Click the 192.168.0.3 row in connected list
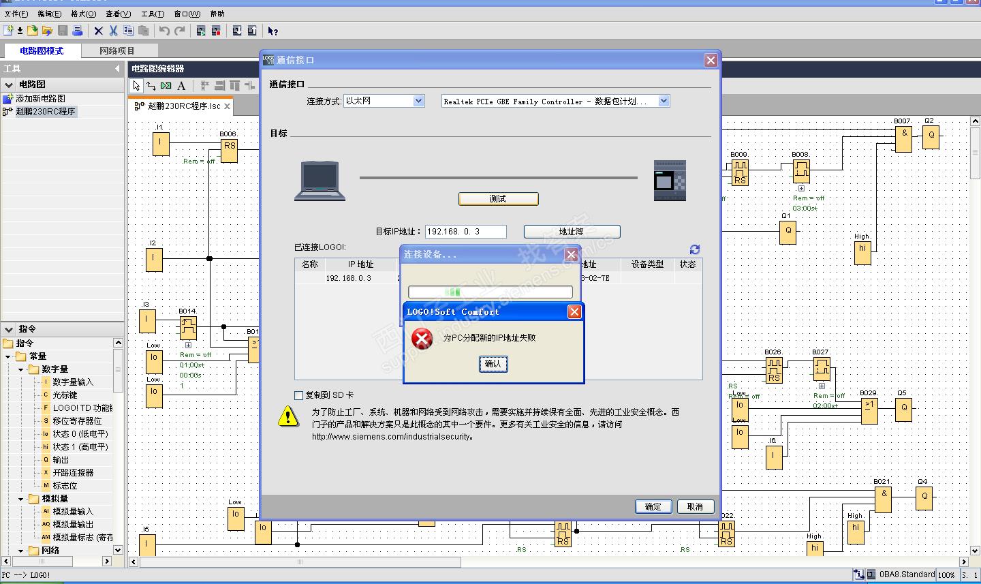 pos(498,278)
